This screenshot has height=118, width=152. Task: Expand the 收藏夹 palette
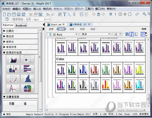20,31
